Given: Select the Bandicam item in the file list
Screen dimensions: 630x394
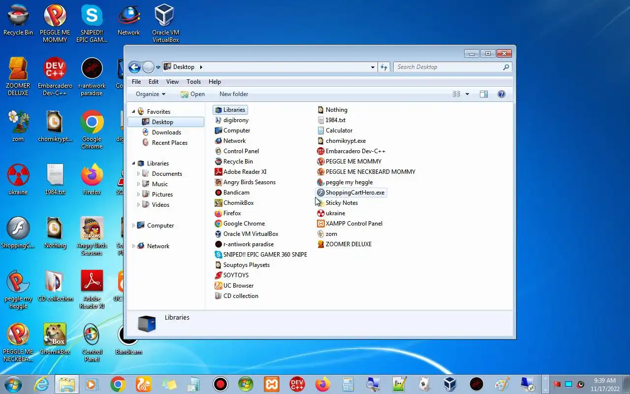Looking at the screenshot, I should coord(232,193).
